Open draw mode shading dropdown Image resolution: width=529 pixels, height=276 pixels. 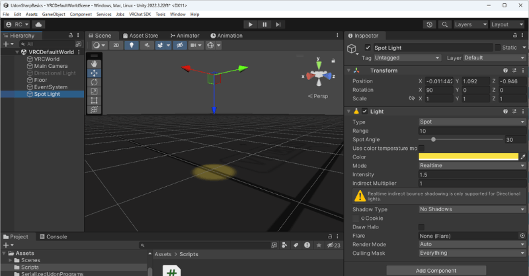click(99, 45)
